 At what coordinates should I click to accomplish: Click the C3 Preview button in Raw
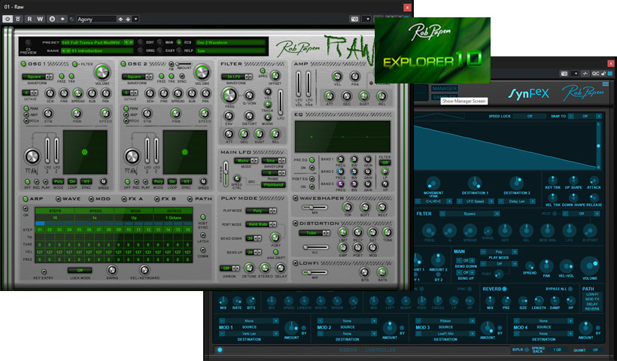[28, 43]
